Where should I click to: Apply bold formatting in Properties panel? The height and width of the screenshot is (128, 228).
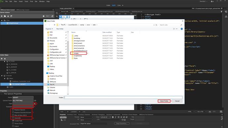113,117
